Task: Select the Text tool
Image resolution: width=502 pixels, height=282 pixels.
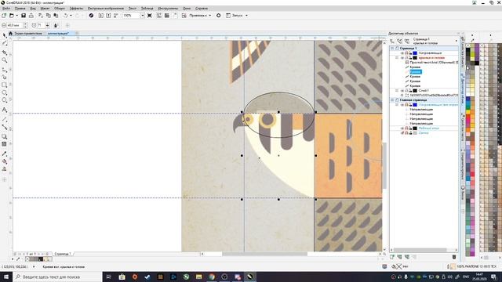Action: (4, 110)
